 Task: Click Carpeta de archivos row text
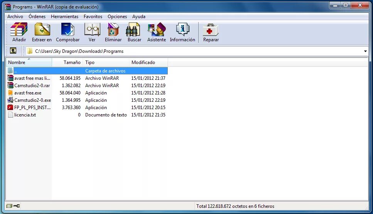tap(105, 71)
